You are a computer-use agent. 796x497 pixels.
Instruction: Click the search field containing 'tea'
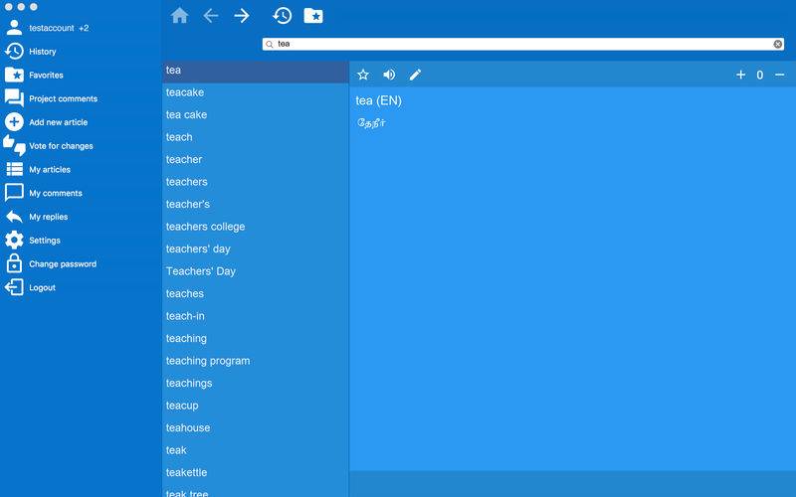click(517, 44)
